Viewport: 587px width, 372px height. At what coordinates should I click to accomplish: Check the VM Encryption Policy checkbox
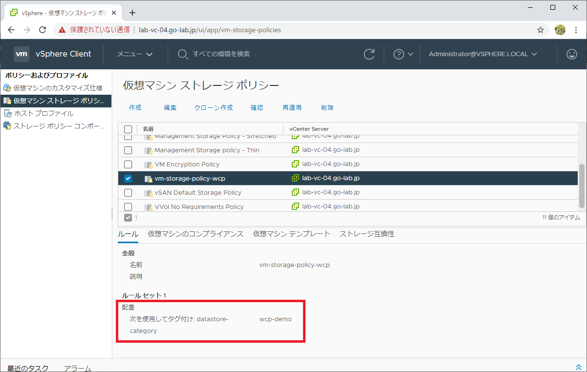(x=128, y=165)
